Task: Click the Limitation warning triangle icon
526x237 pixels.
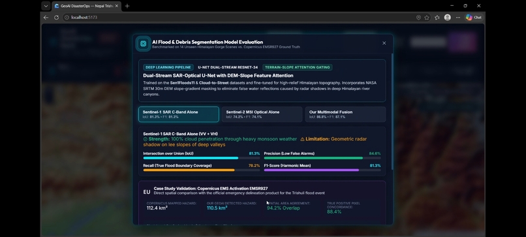Action: [302, 139]
